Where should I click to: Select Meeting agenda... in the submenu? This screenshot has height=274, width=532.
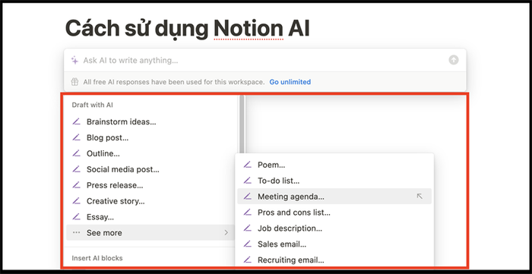tap(334, 197)
